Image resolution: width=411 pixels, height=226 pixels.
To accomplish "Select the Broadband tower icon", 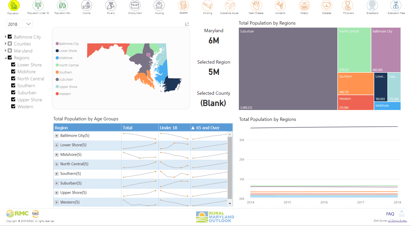I will (372, 5).
